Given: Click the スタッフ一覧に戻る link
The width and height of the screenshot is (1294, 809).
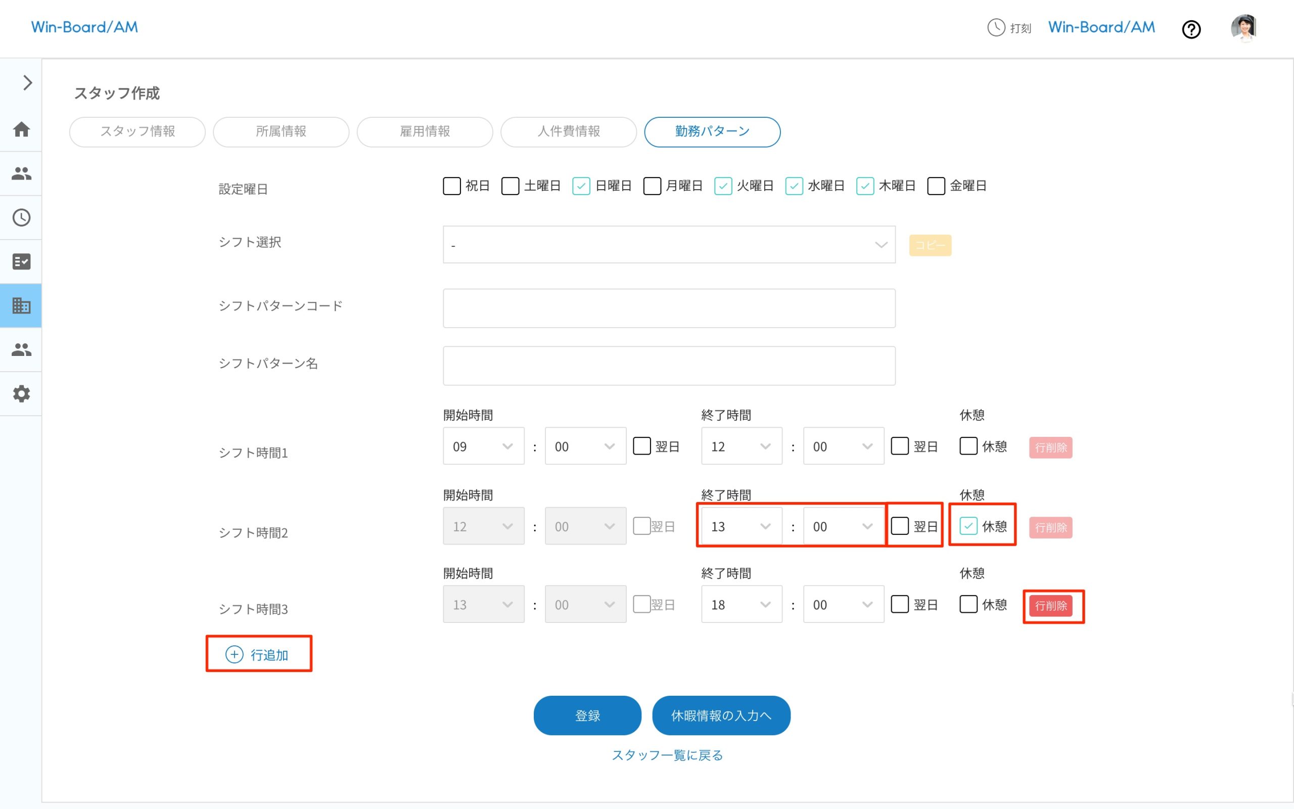Looking at the screenshot, I should (x=667, y=755).
